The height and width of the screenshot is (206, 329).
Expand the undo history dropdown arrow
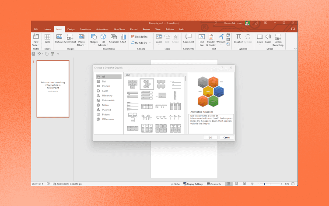point(42,54)
